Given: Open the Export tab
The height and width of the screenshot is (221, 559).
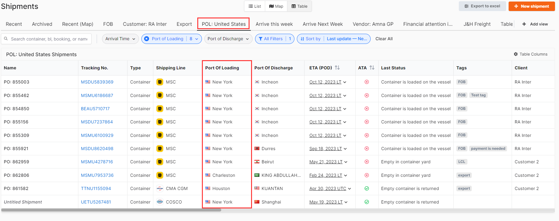Looking at the screenshot, I should 184,24.
